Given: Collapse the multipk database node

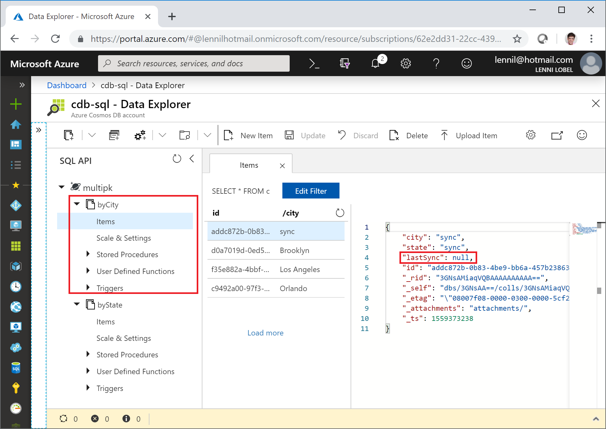Looking at the screenshot, I should [62, 187].
